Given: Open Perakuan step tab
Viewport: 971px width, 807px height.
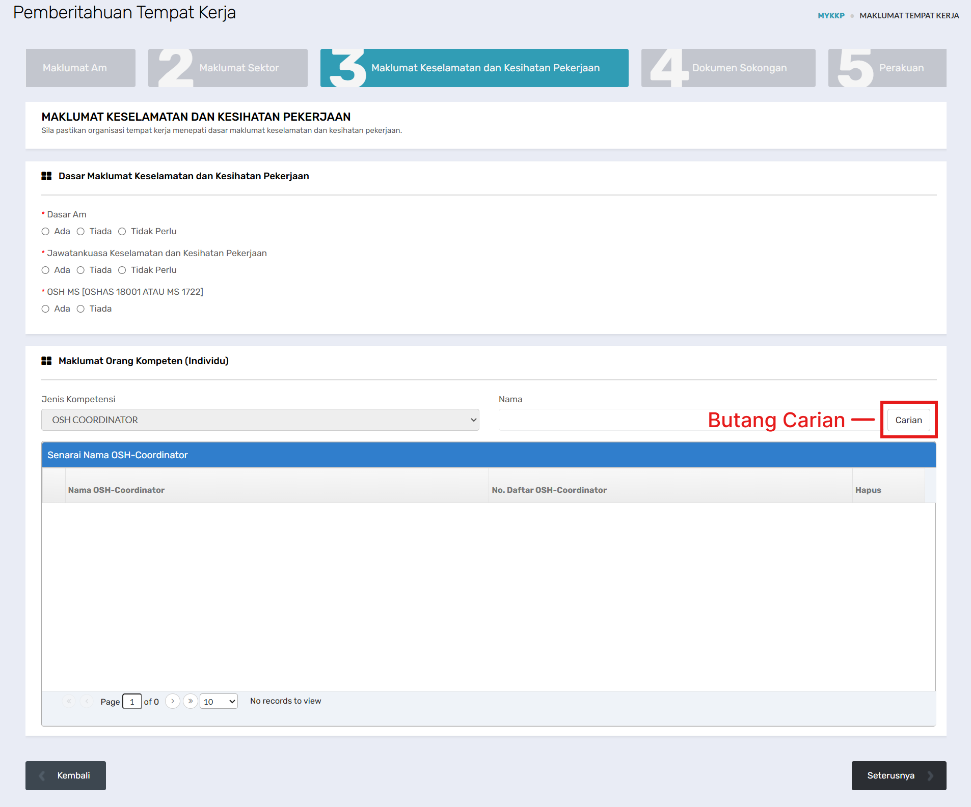Looking at the screenshot, I should tap(887, 68).
